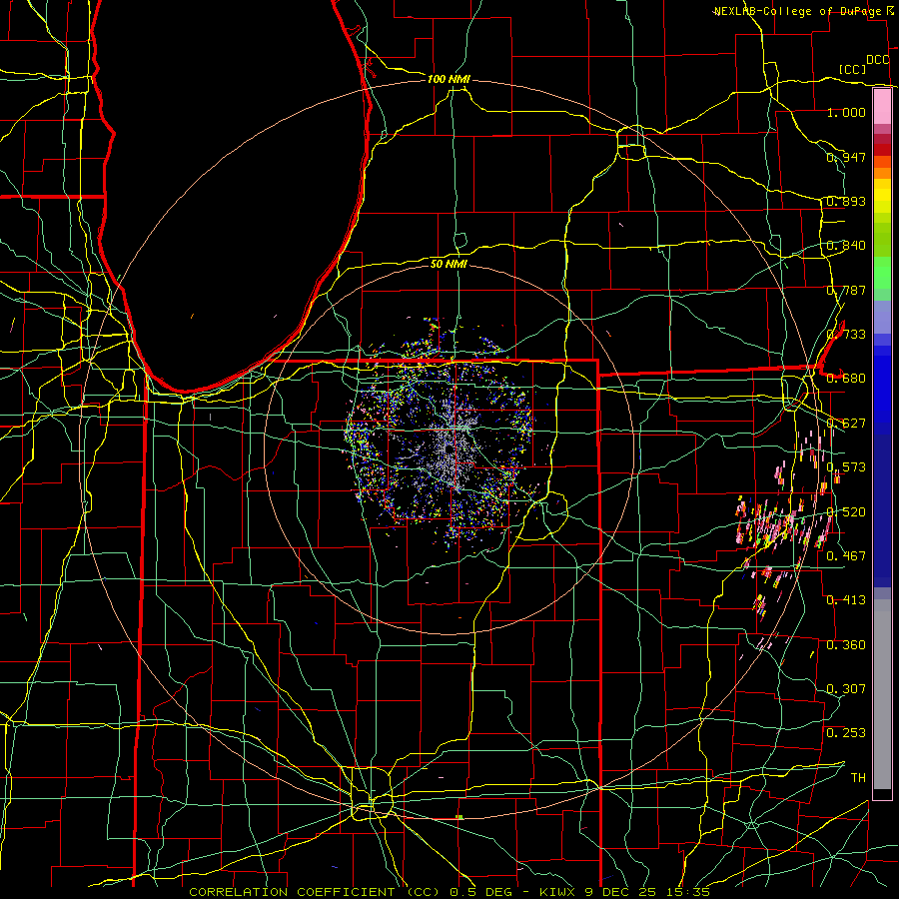Click the 0.5 DEG elevation text
This screenshot has height=899, width=899.
tap(479, 892)
